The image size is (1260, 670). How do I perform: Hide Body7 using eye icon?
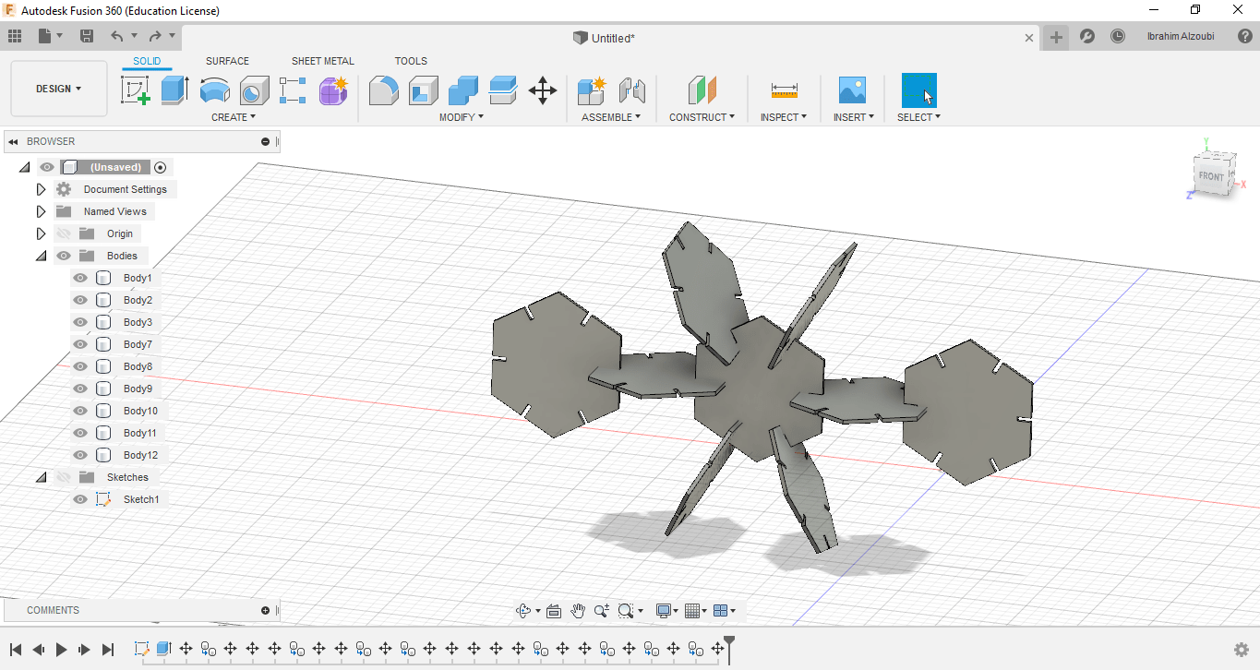coord(80,344)
